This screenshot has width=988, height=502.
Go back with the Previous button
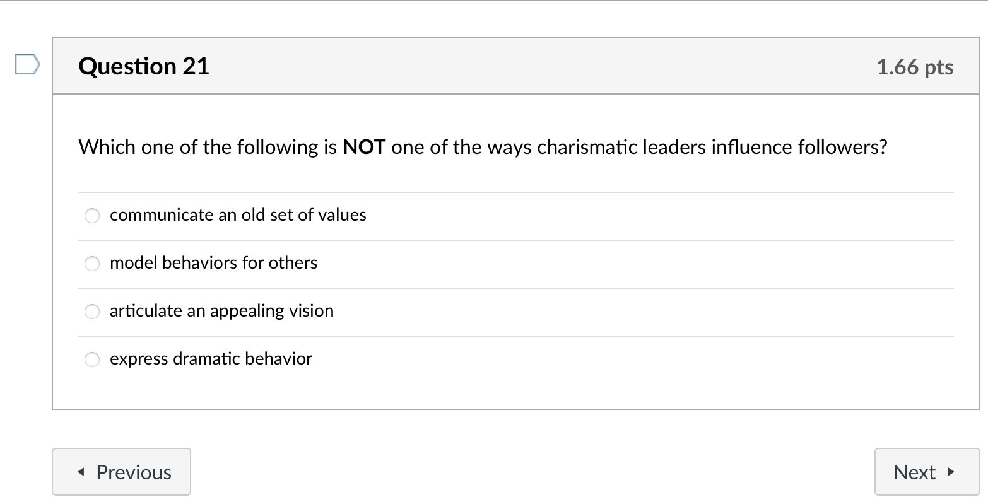[121, 472]
